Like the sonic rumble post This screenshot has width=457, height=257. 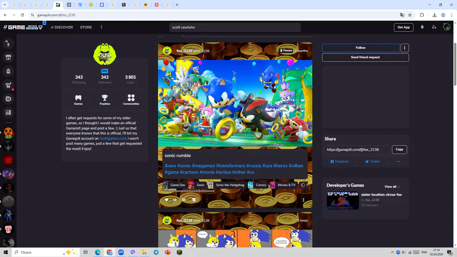[x=167, y=200]
